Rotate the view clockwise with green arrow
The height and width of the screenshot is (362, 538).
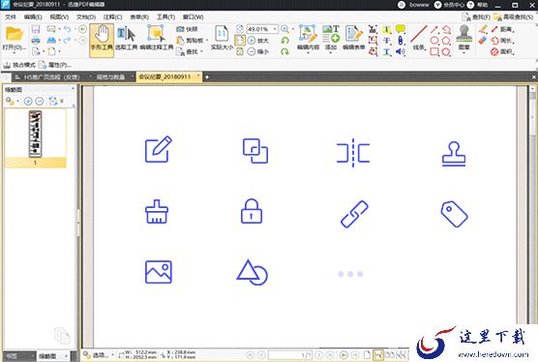pyautogui.click(x=284, y=51)
